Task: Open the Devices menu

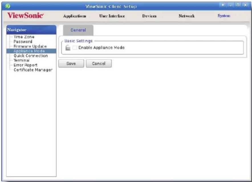Action: click(149, 16)
